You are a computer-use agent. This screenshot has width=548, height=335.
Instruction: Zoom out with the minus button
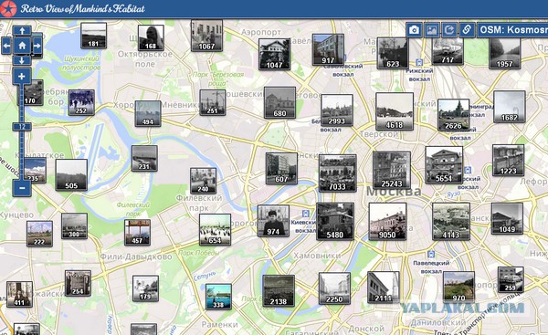(22, 188)
